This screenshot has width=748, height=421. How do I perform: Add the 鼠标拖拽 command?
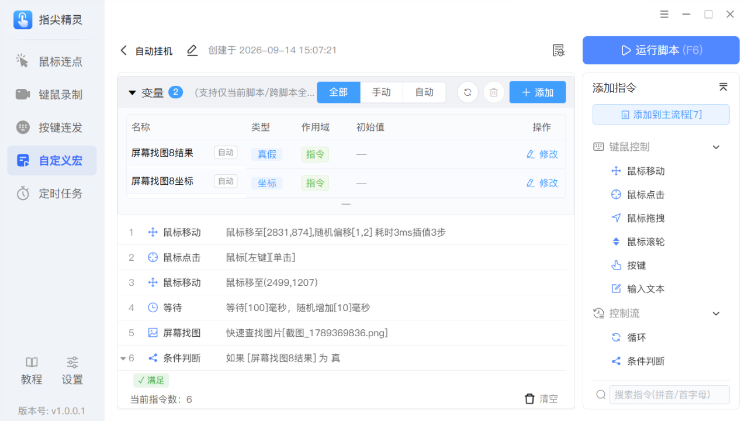tap(638, 218)
